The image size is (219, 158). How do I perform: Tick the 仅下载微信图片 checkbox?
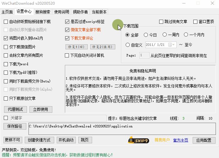(x=6, y=47)
